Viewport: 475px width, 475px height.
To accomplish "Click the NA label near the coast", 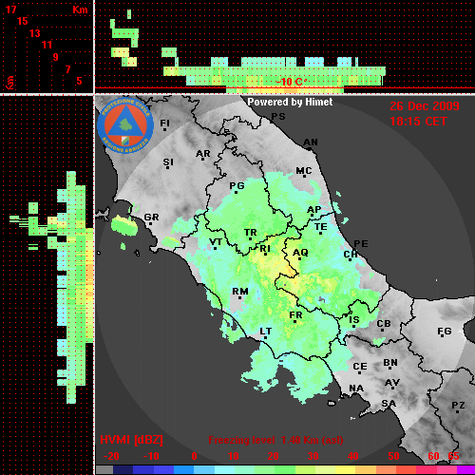I will click(x=356, y=389).
